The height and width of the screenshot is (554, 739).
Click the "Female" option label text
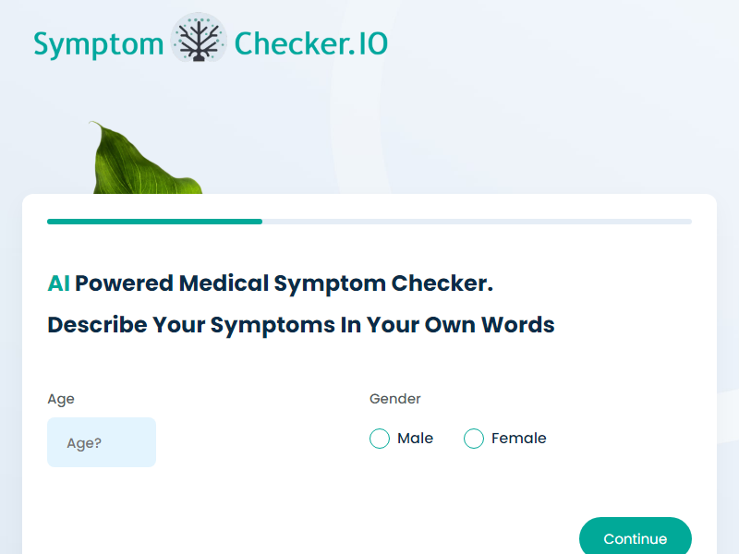[x=519, y=438]
